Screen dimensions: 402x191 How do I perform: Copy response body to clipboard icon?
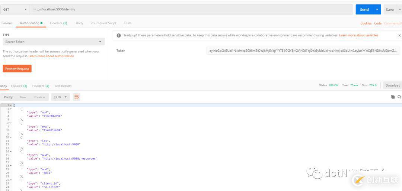point(393,97)
